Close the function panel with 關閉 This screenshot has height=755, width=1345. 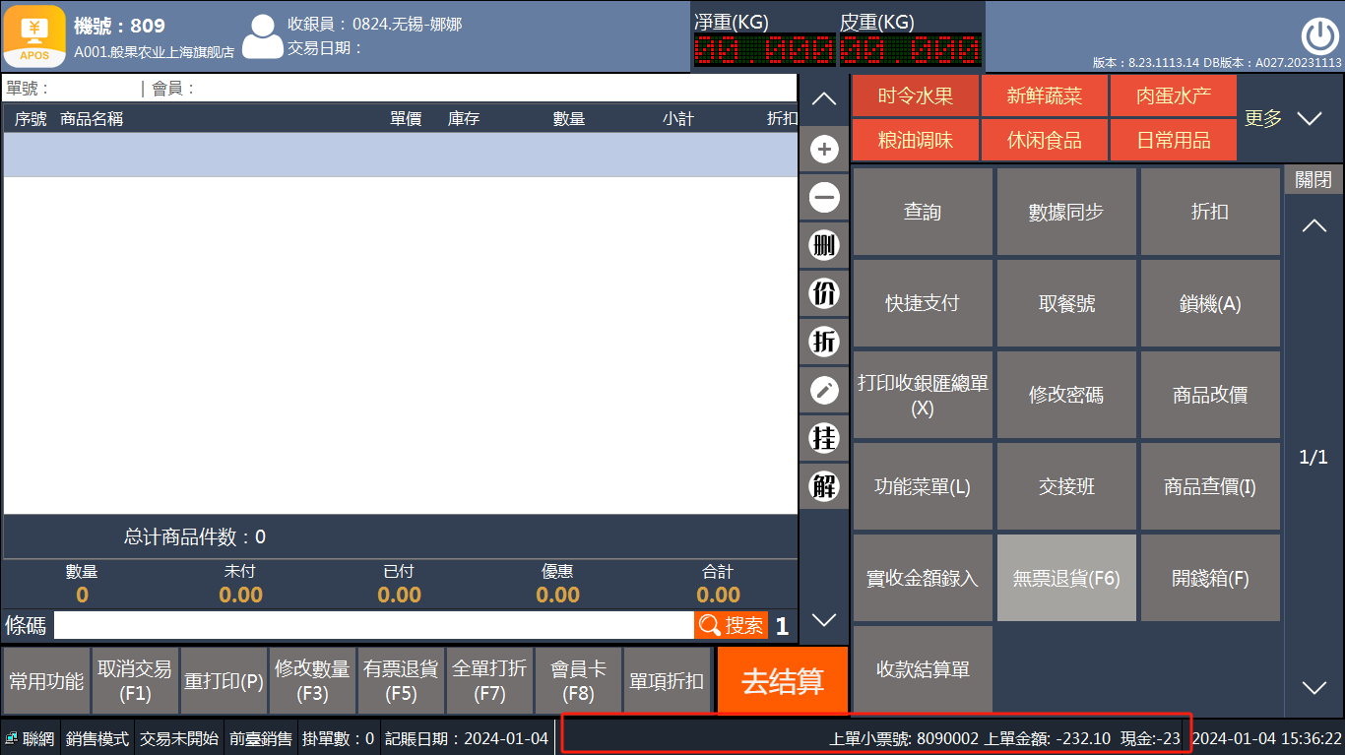[x=1313, y=180]
